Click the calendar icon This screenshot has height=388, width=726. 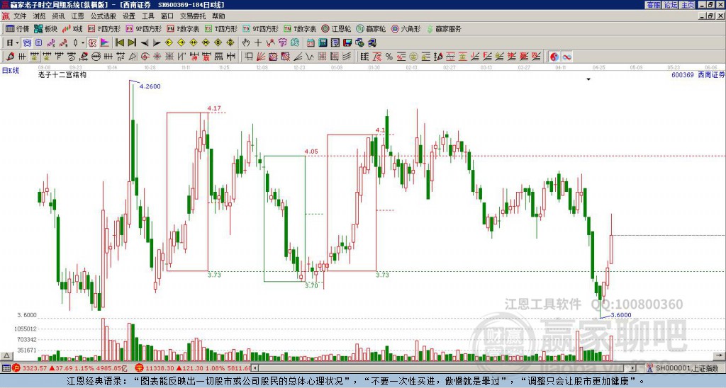311,42
